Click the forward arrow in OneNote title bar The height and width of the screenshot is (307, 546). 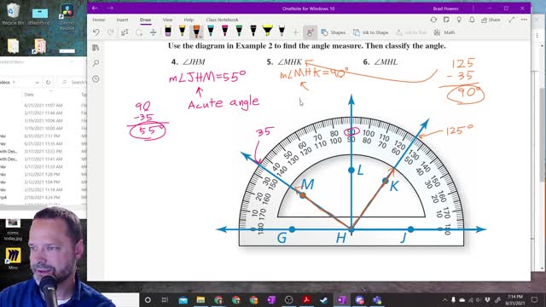tap(110, 9)
